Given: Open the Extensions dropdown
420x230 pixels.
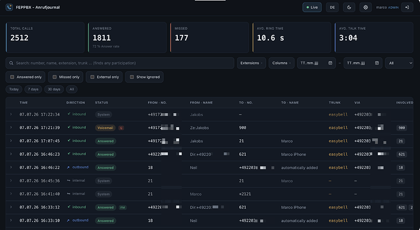Looking at the screenshot, I should [x=251, y=63].
